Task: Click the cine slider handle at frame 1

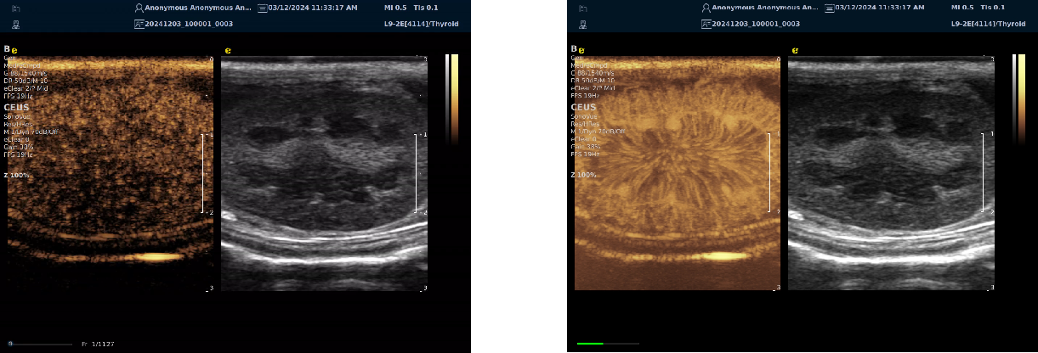Action: [10, 344]
